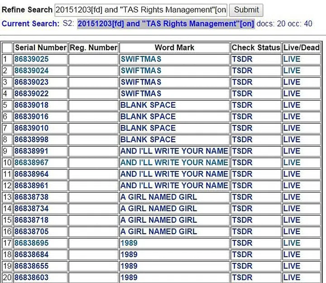Open A GIRL NAMED GIRL in row 14

tap(158, 209)
